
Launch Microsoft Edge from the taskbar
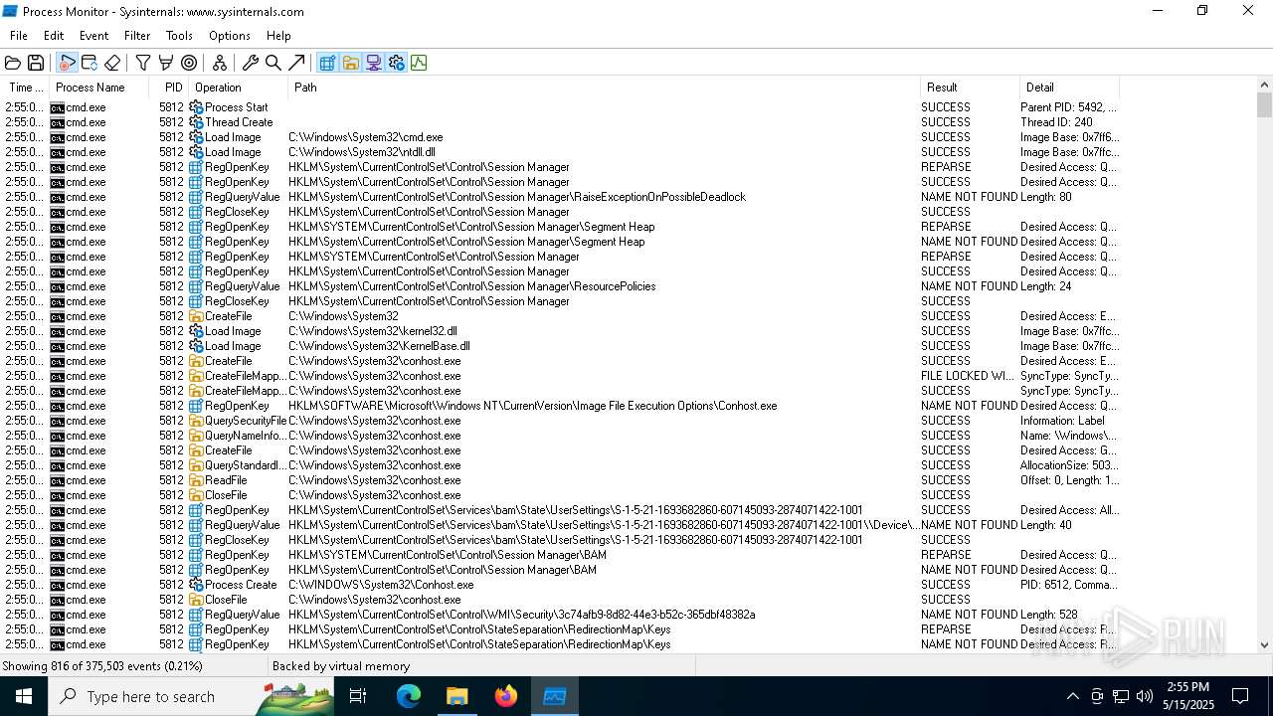409,696
